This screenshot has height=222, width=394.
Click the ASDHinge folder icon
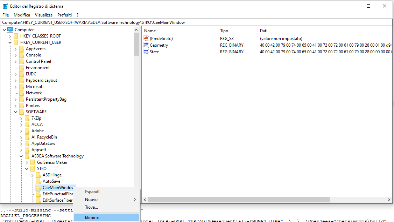click(38, 175)
